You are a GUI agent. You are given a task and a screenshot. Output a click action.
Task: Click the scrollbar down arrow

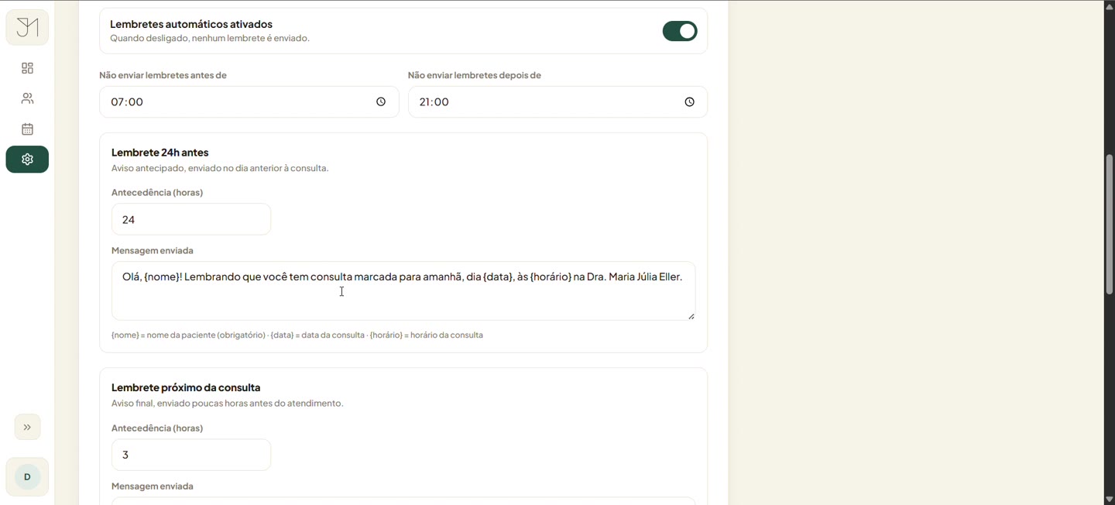click(x=1109, y=500)
